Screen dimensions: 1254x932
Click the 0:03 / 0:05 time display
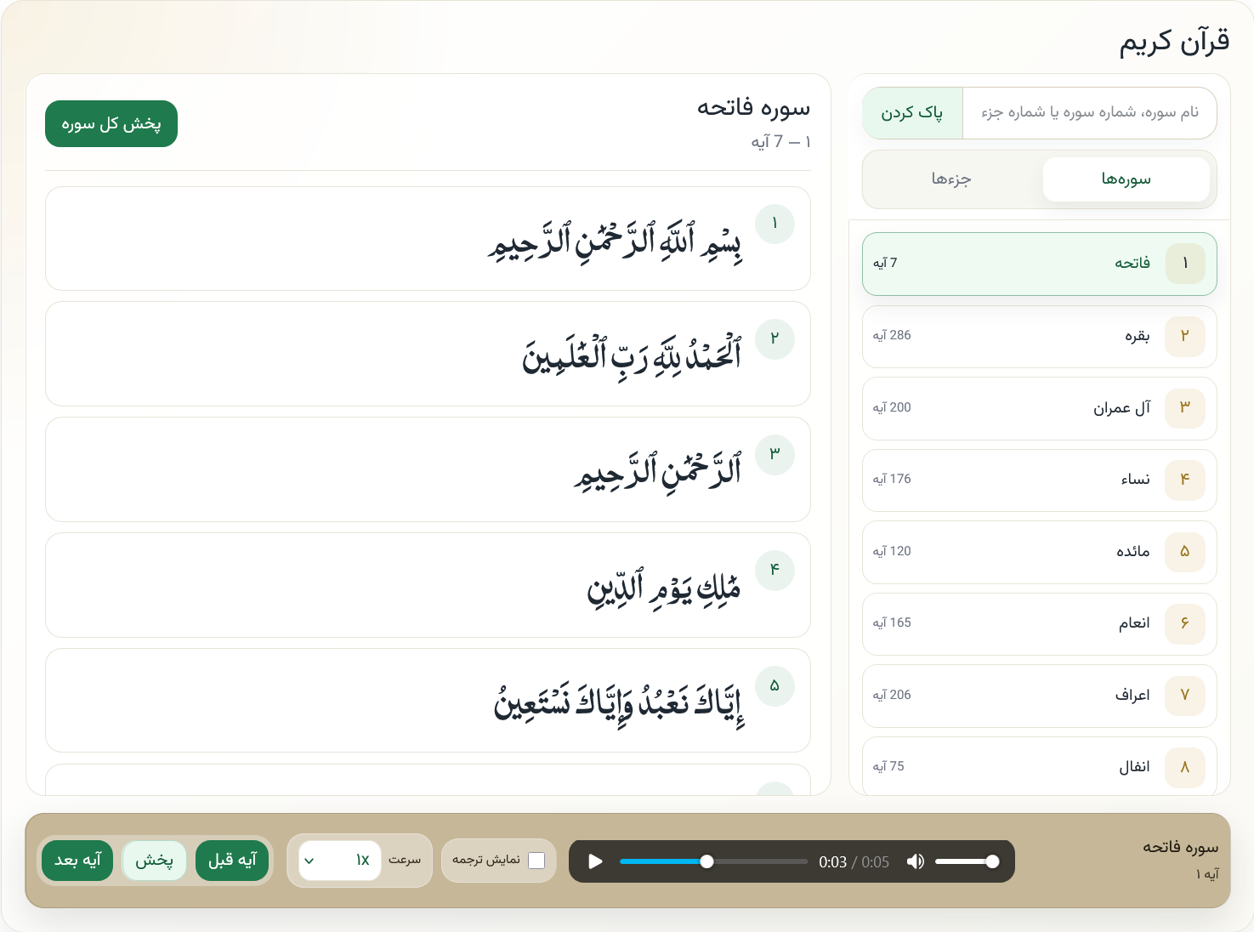(x=854, y=862)
